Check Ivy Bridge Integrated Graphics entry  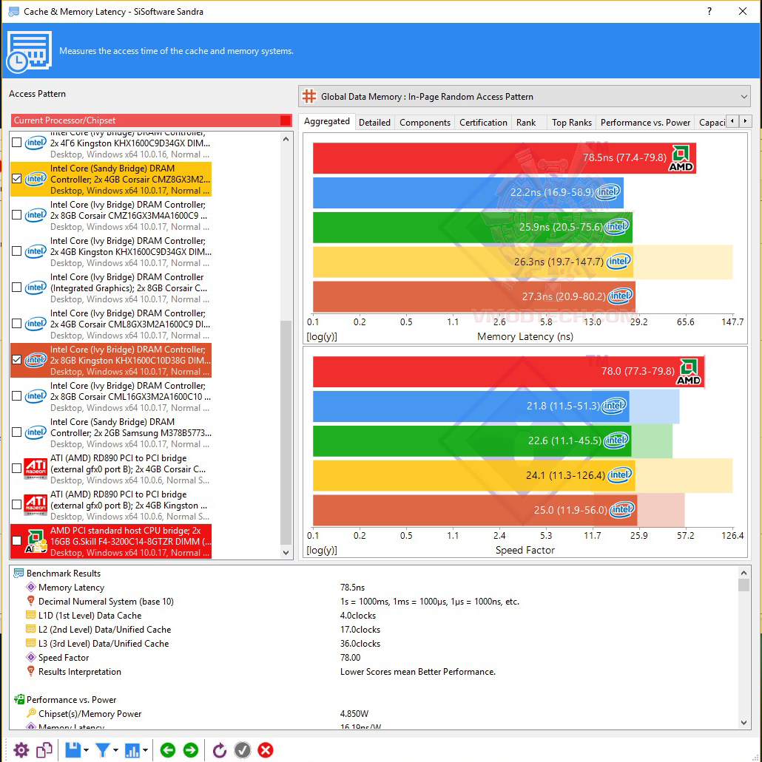pyautogui.click(x=16, y=288)
